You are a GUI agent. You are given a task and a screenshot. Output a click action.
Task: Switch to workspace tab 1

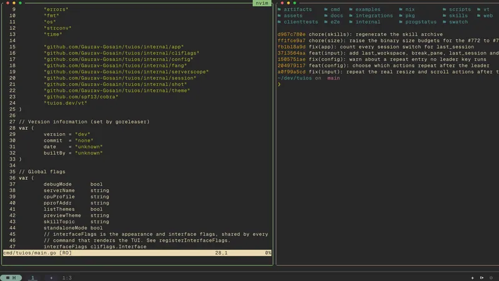coord(32,278)
